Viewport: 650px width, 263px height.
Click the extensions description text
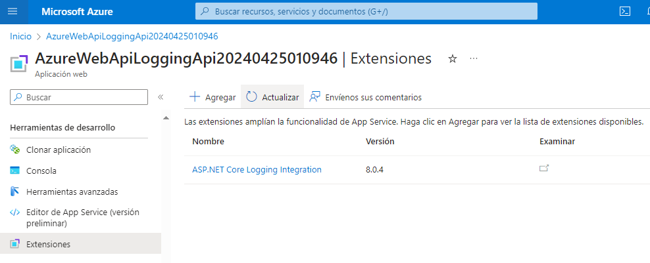coord(414,122)
